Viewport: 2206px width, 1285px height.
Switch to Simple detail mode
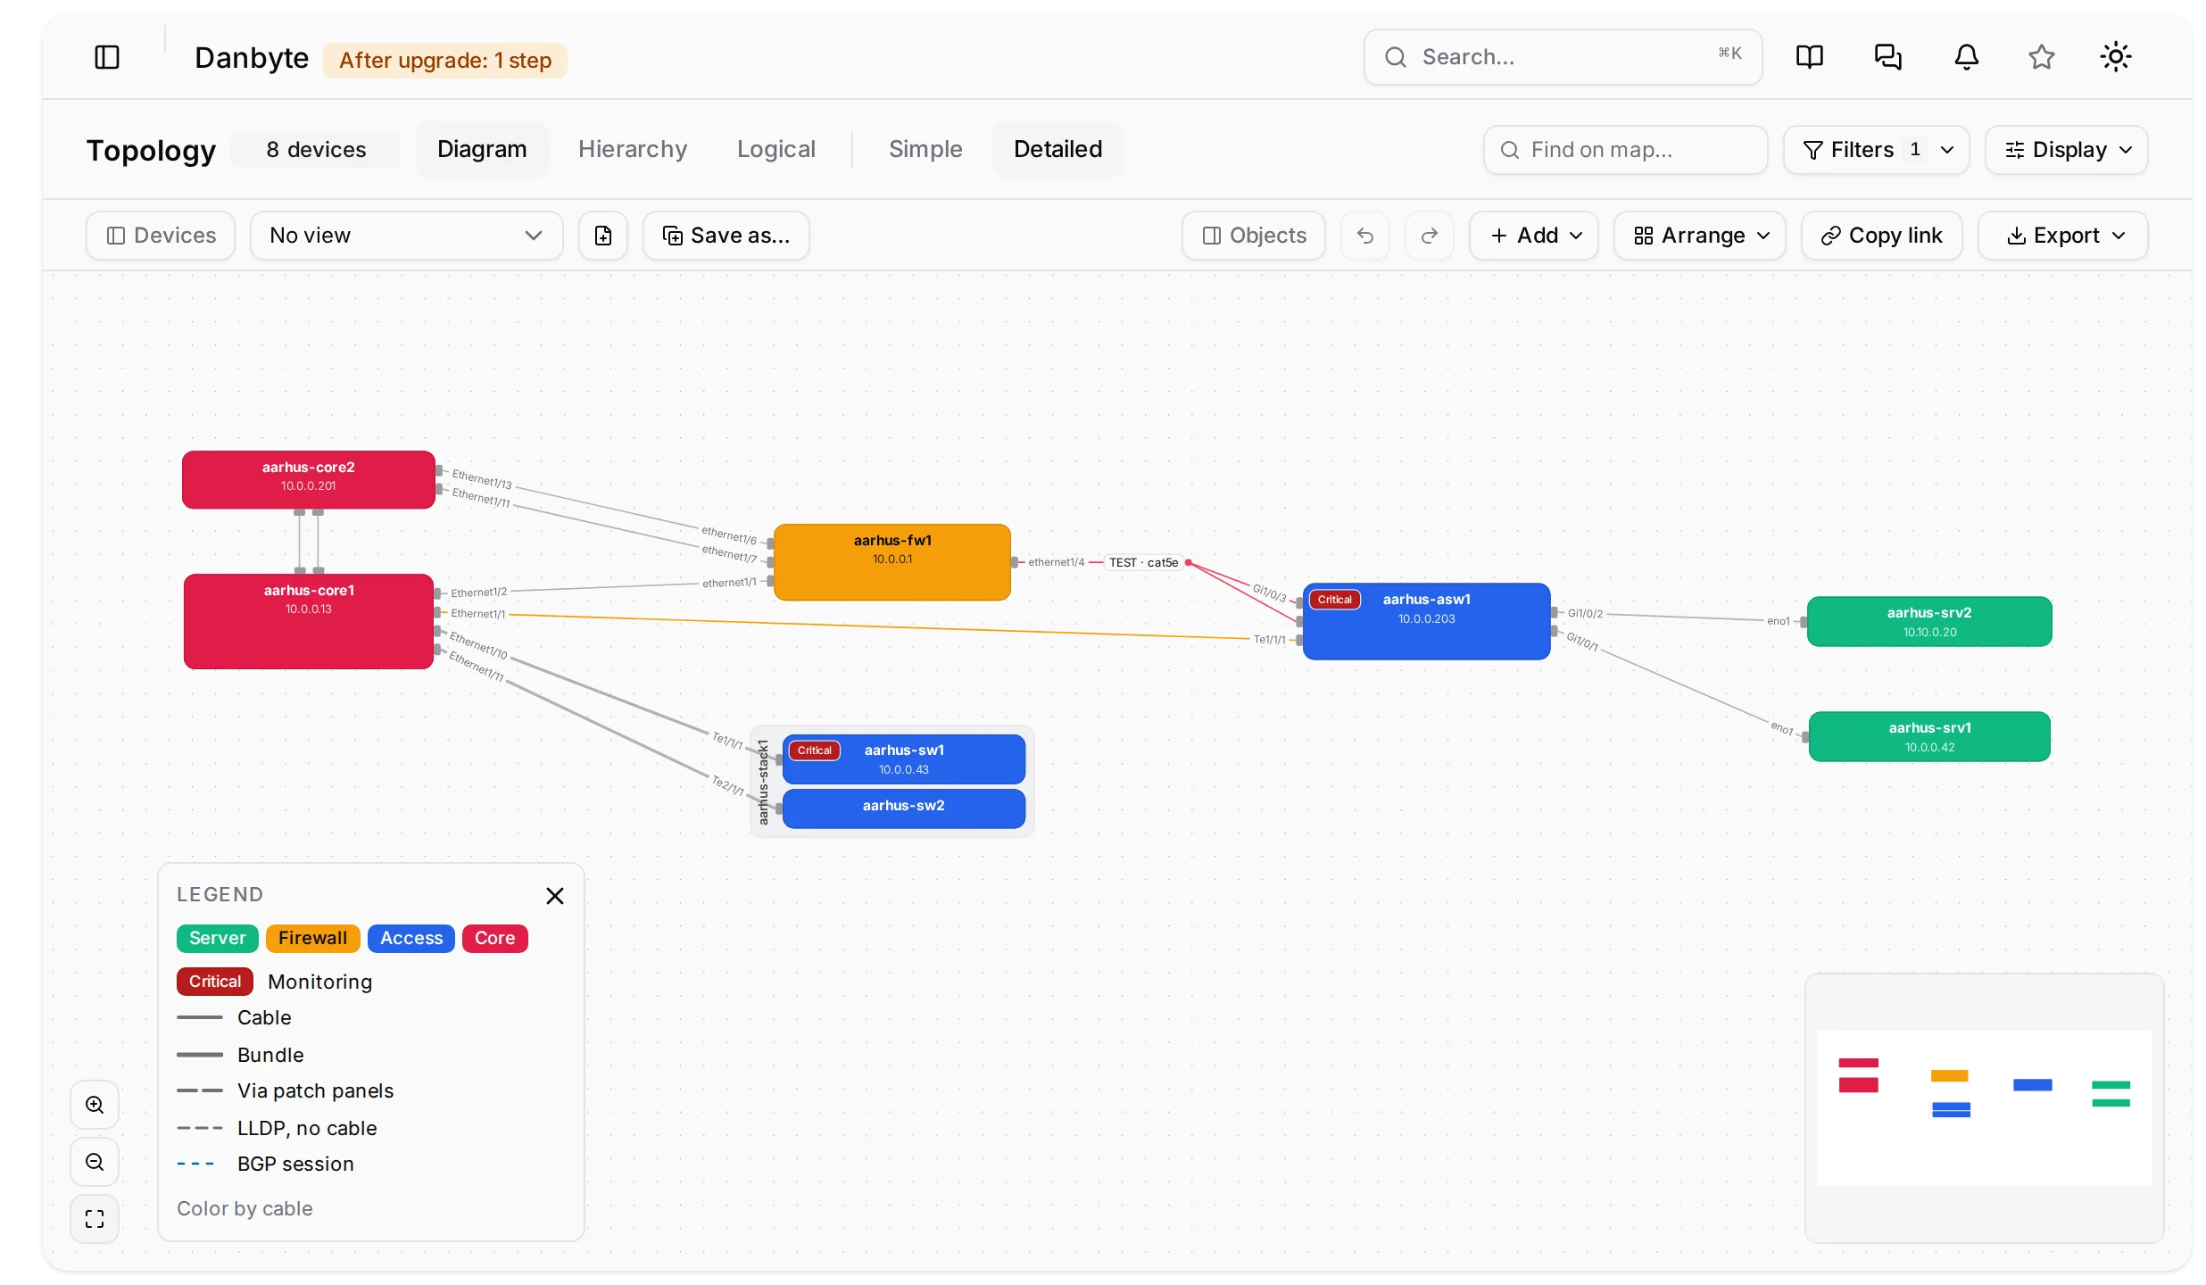click(x=925, y=149)
